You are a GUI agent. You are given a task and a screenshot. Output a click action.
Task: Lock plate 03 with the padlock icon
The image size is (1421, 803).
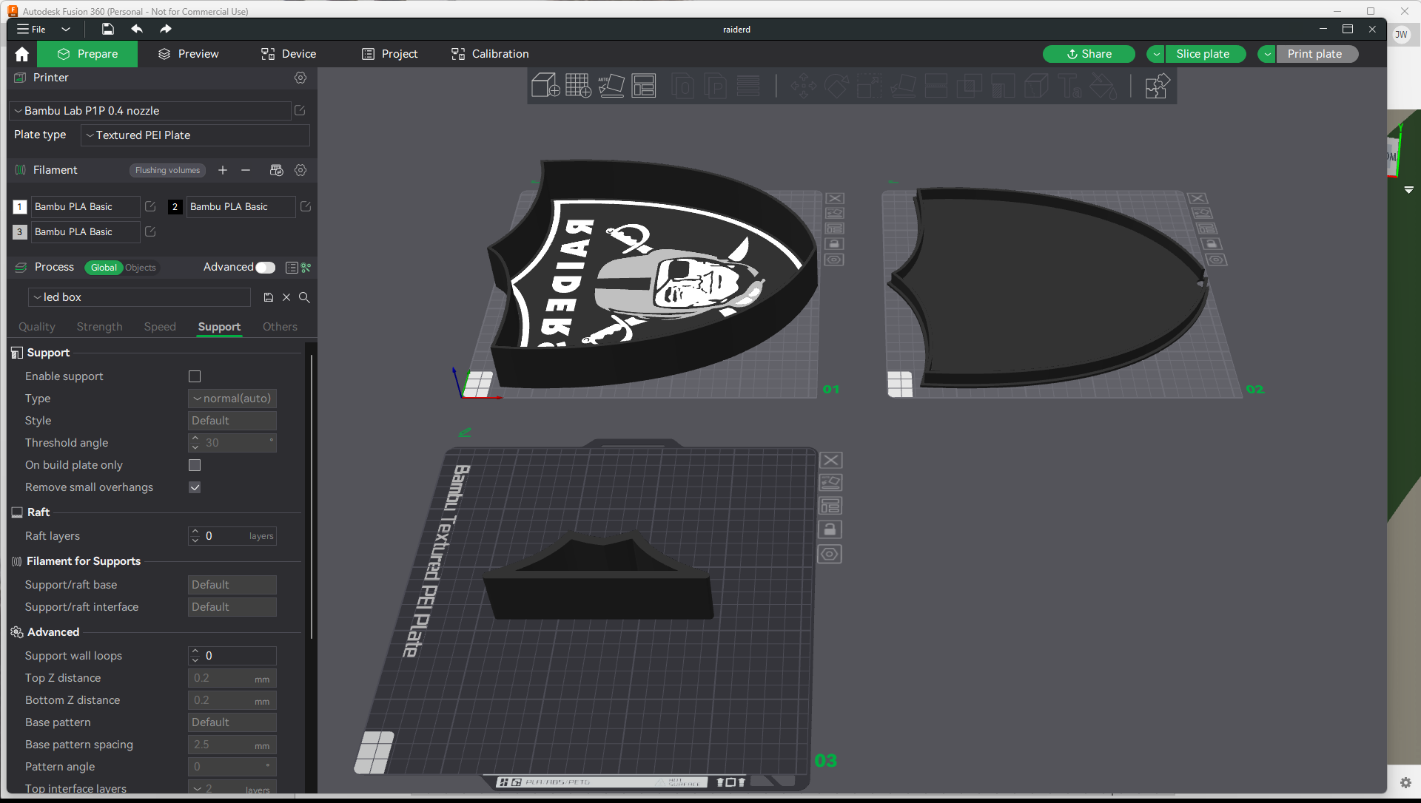click(x=830, y=529)
